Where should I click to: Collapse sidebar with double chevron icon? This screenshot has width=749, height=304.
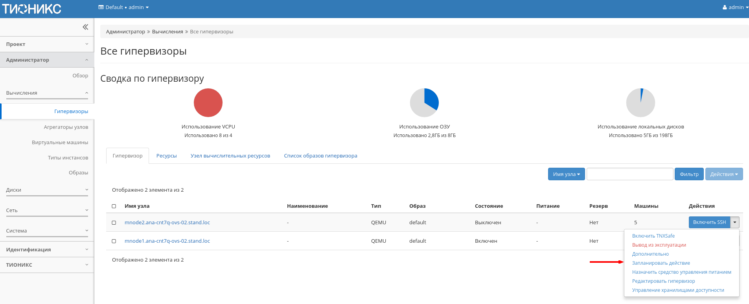pos(85,27)
